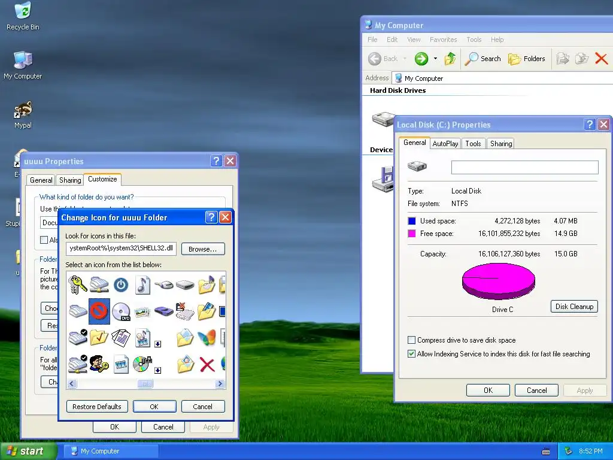Uncheck Allow Indexing Service checkbox

[x=411, y=353]
